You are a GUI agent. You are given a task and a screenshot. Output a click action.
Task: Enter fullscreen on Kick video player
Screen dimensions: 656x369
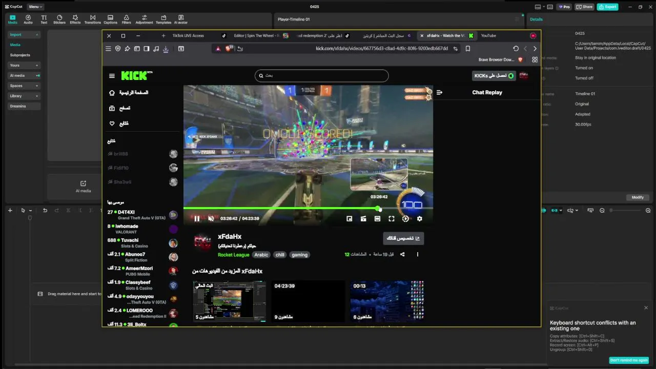click(392, 219)
